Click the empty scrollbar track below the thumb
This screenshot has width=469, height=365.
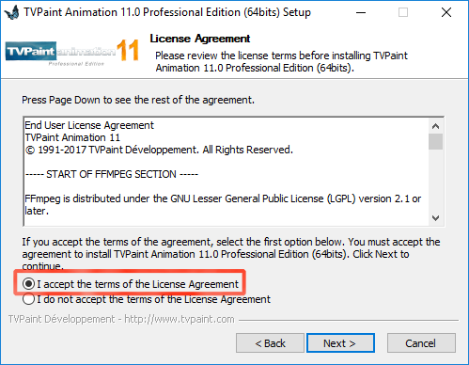point(435,181)
